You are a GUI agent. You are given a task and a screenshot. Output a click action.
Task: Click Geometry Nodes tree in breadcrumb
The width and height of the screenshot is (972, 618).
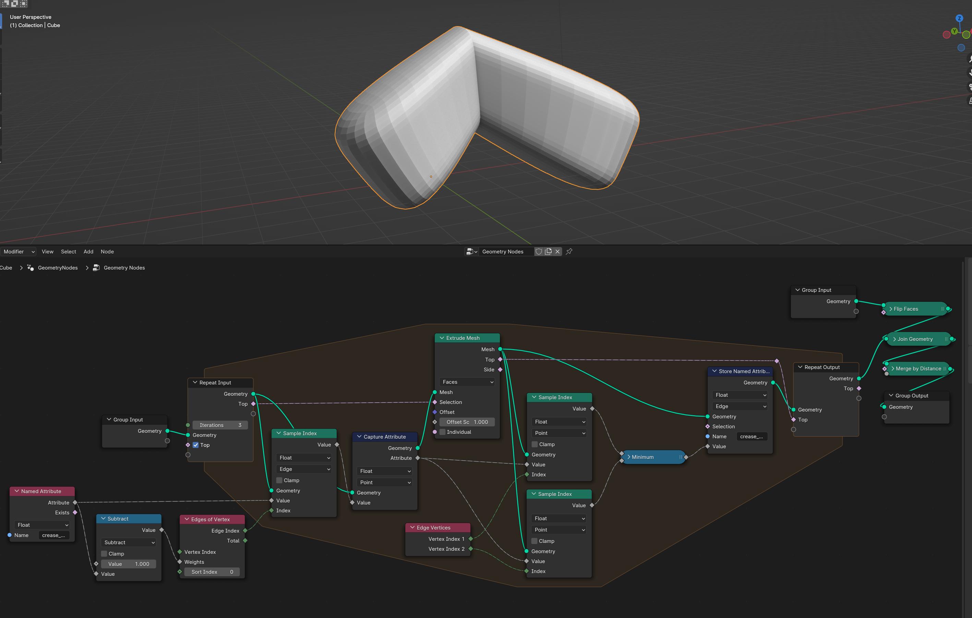[124, 268]
